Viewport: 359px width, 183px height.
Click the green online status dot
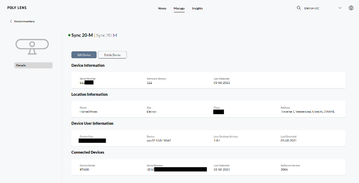tap(69, 35)
